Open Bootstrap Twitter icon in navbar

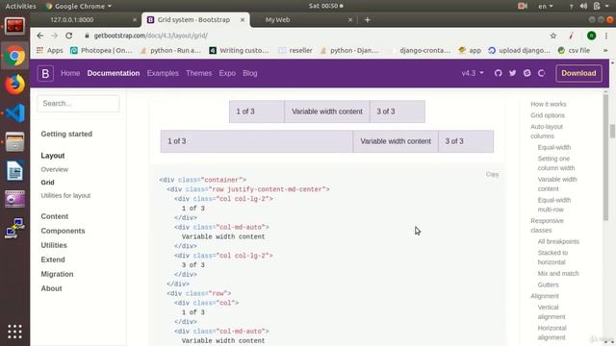(x=513, y=73)
